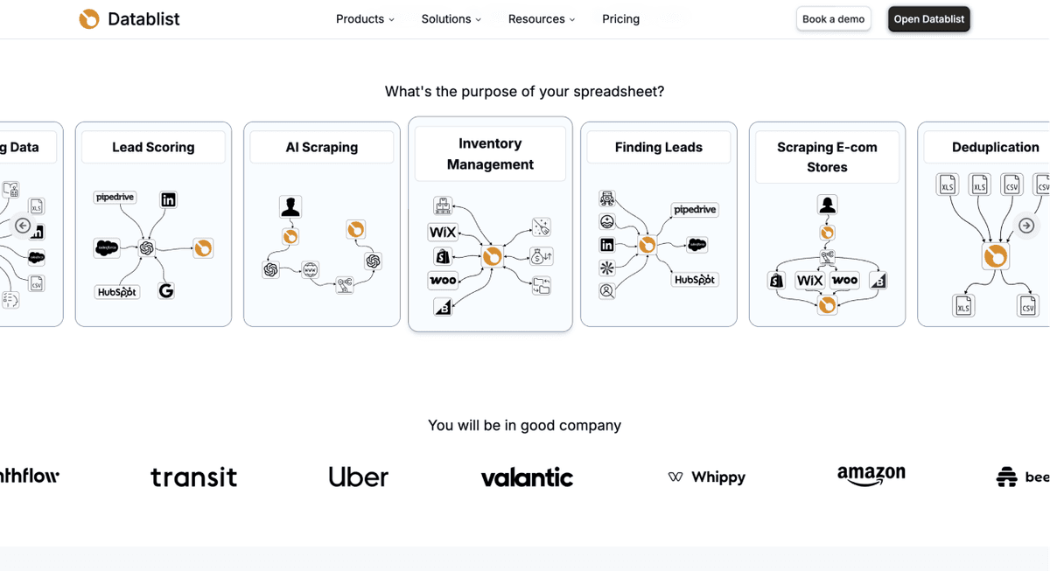Click the next carousel arrow icon
Screen dimensions: 1050x571
tap(1026, 226)
